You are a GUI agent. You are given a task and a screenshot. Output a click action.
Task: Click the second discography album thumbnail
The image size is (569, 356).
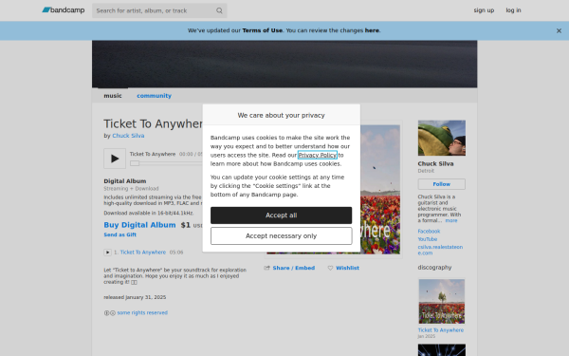pos(442,349)
